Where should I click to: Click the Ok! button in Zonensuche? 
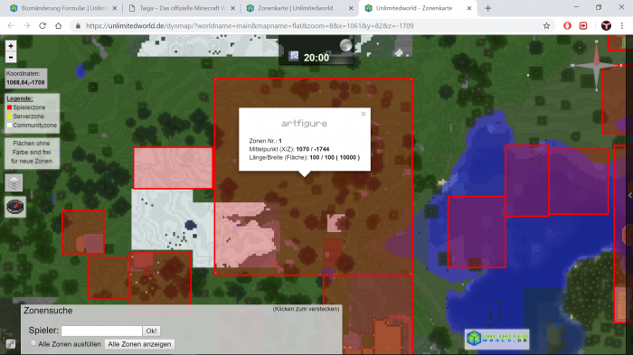[151, 331]
